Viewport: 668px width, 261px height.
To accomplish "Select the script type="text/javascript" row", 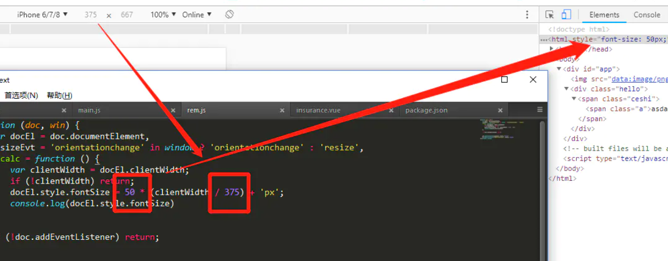I will pos(615,158).
